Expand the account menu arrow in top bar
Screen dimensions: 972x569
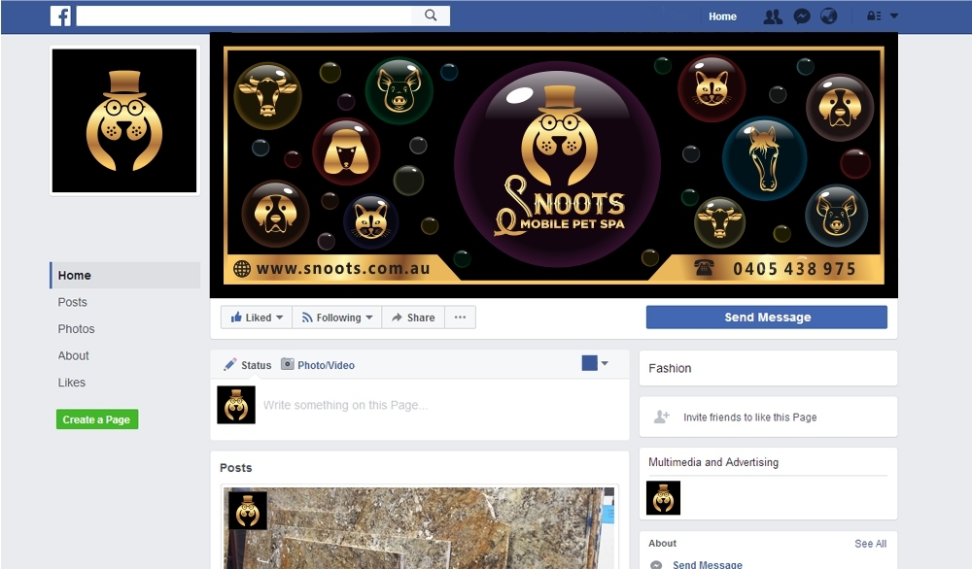[x=894, y=17]
